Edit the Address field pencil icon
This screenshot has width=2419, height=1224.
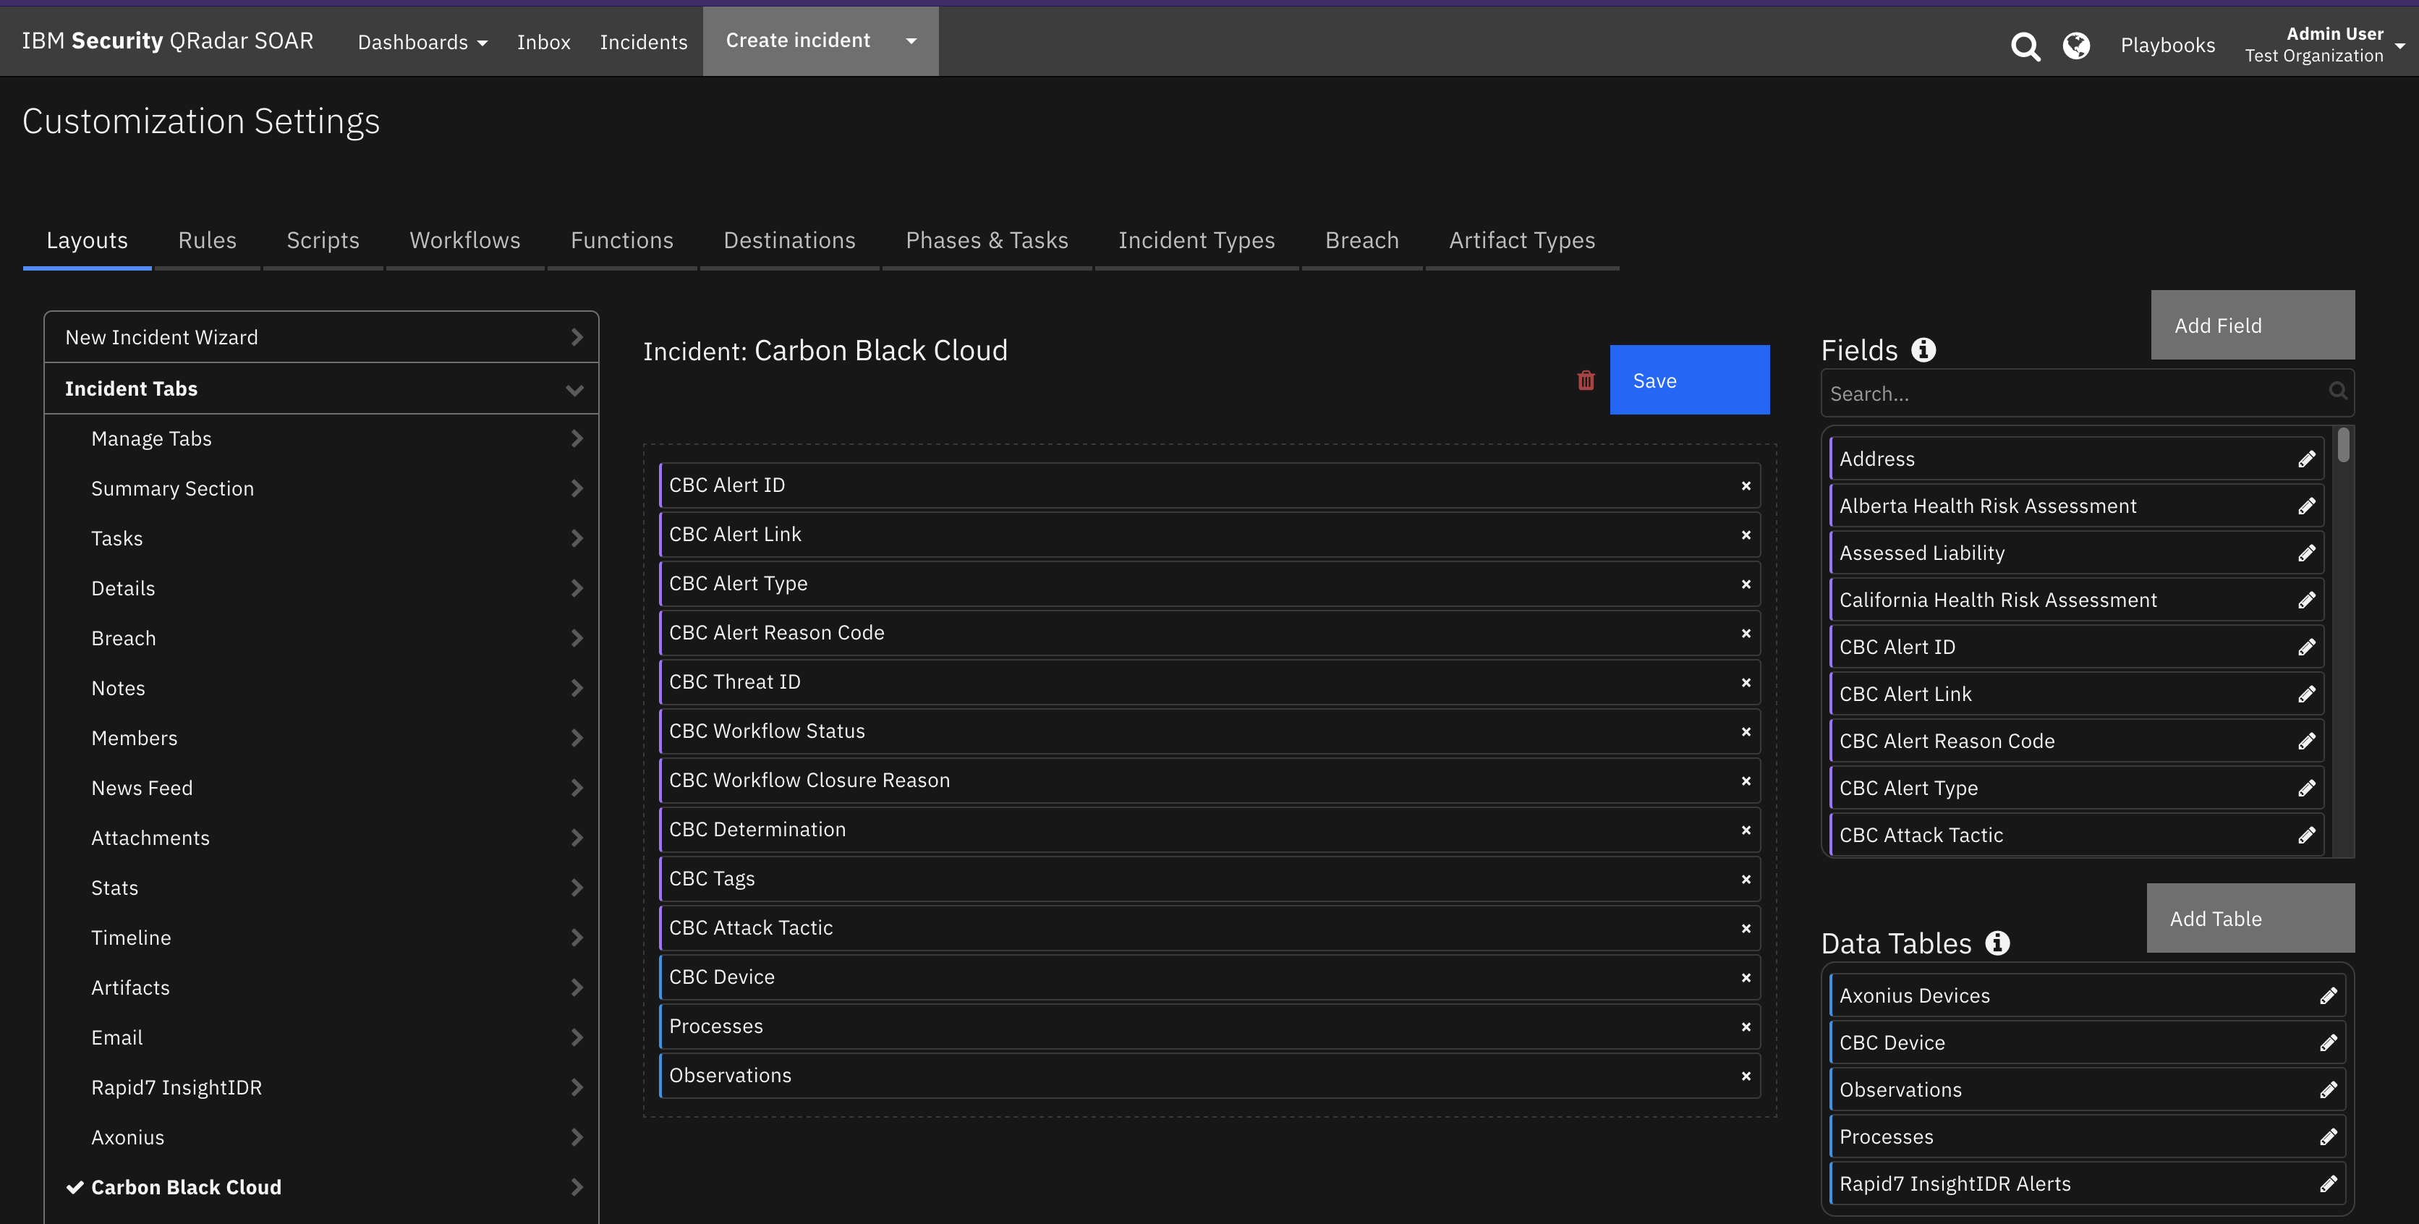click(2306, 459)
